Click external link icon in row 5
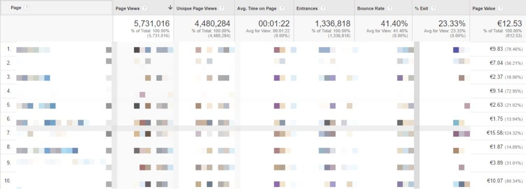 tap(109, 106)
